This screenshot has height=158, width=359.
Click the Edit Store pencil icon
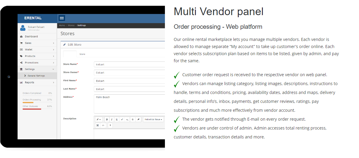click(64, 44)
